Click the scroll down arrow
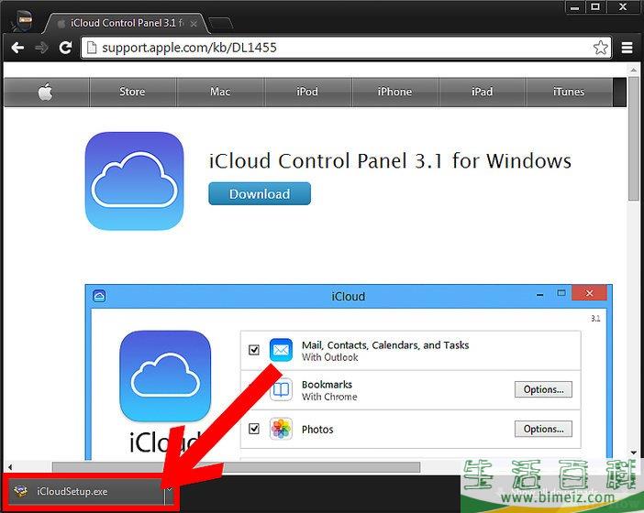Image resolution: width=644 pixels, height=513 pixels. pos(633,453)
